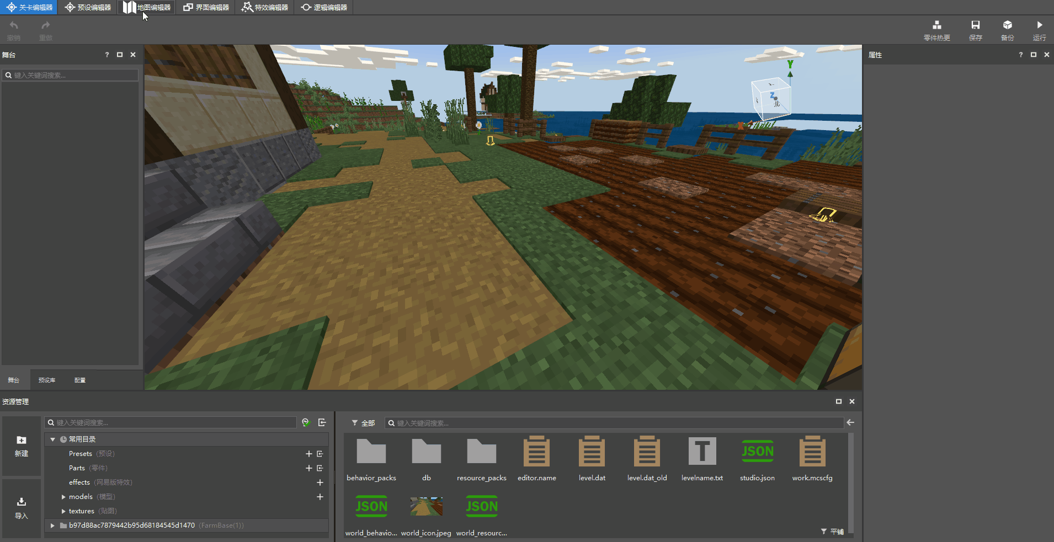Screen dimensions: 1054x542
Task: Open the 地图编辑器 tab
Action: [x=147, y=7]
